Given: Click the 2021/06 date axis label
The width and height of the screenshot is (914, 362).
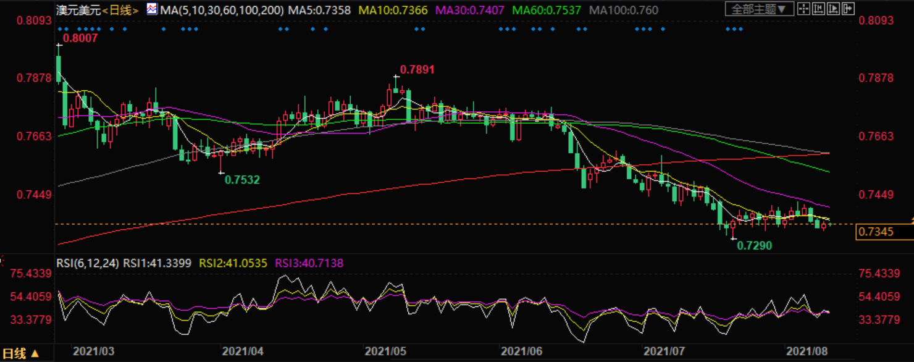Looking at the screenshot, I should click(x=521, y=351).
